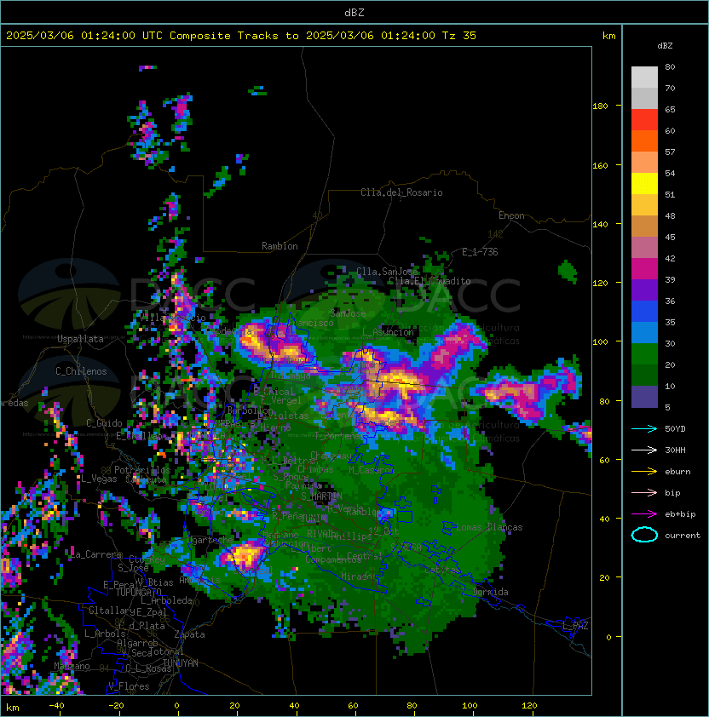
Task: Select the purple 36-39 dBZ swatch
Action: click(644, 290)
